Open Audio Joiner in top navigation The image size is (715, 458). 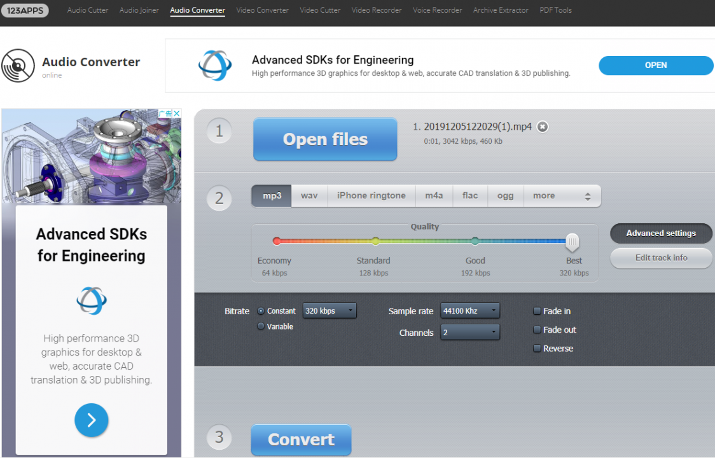point(139,10)
